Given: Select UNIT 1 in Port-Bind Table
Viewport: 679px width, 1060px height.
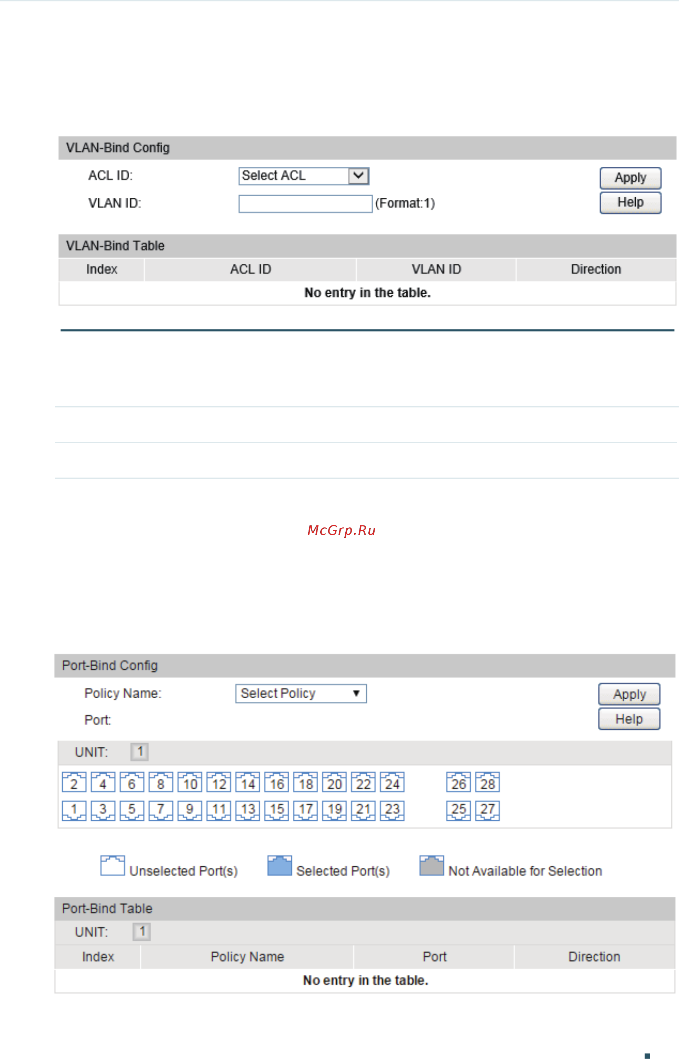Looking at the screenshot, I should [142, 932].
